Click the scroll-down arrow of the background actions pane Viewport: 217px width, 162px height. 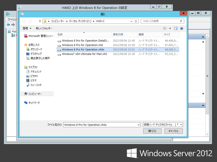click(207, 134)
